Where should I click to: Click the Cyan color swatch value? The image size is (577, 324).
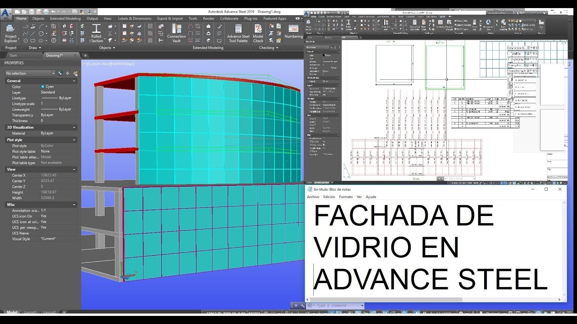click(47, 86)
